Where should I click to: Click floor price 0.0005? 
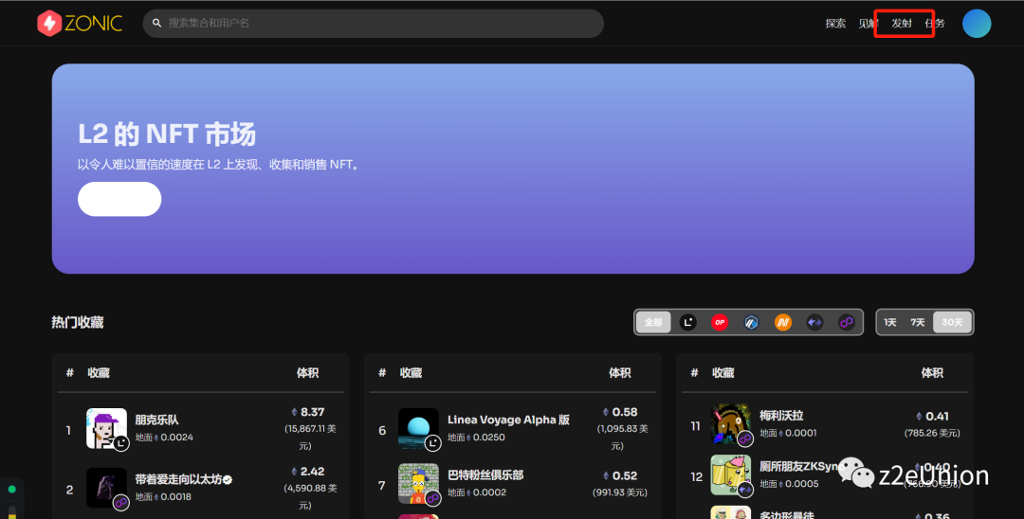click(x=802, y=484)
